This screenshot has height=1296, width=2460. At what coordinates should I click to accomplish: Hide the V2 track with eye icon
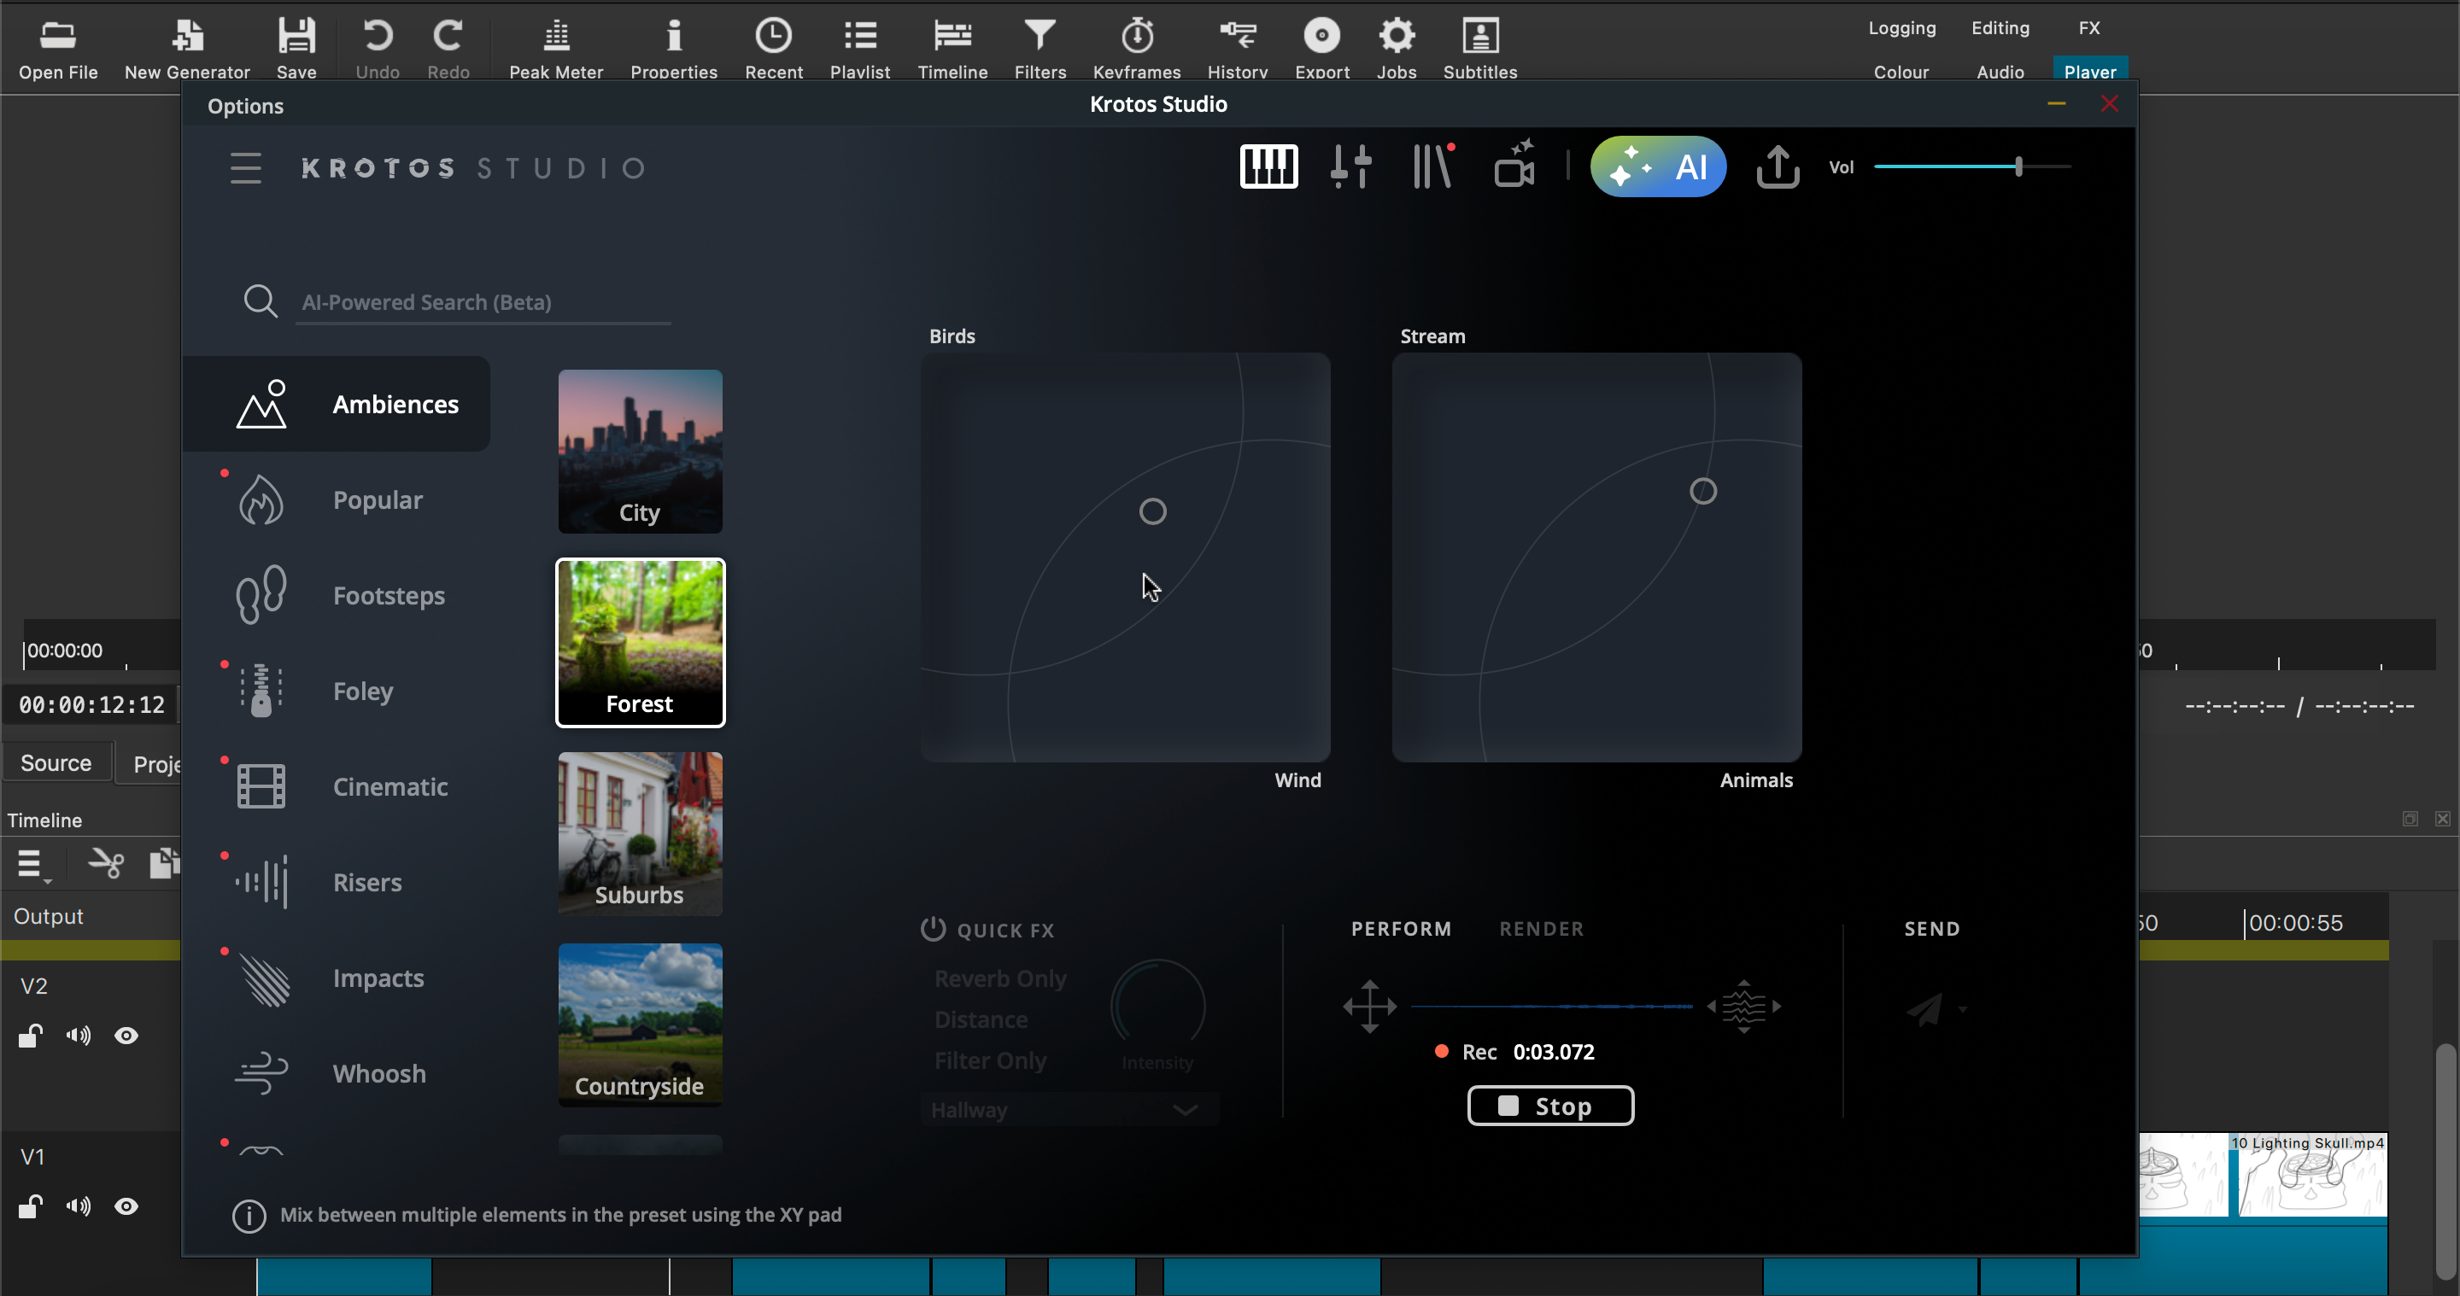click(126, 1036)
